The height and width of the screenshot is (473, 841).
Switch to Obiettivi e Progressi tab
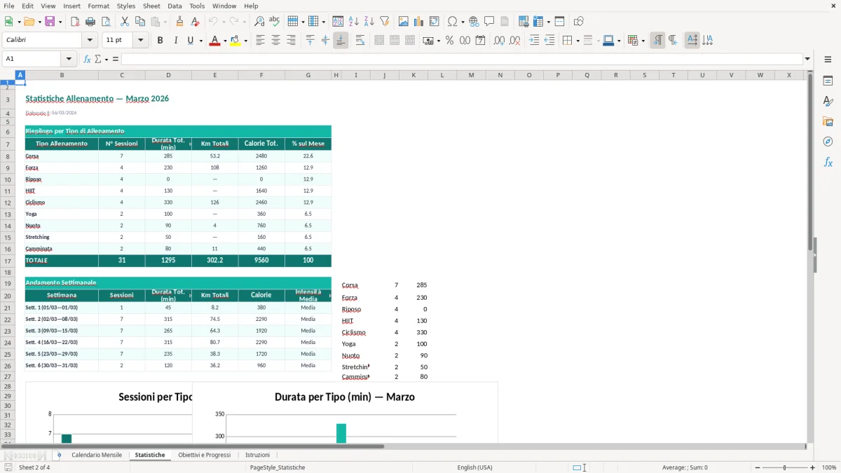204,455
